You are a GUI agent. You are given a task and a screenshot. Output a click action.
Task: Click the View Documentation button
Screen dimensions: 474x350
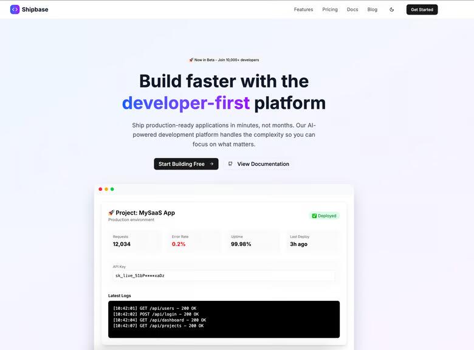pyautogui.click(x=258, y=164)
